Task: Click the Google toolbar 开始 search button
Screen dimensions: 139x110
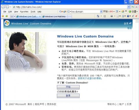Action: (105, 12)
